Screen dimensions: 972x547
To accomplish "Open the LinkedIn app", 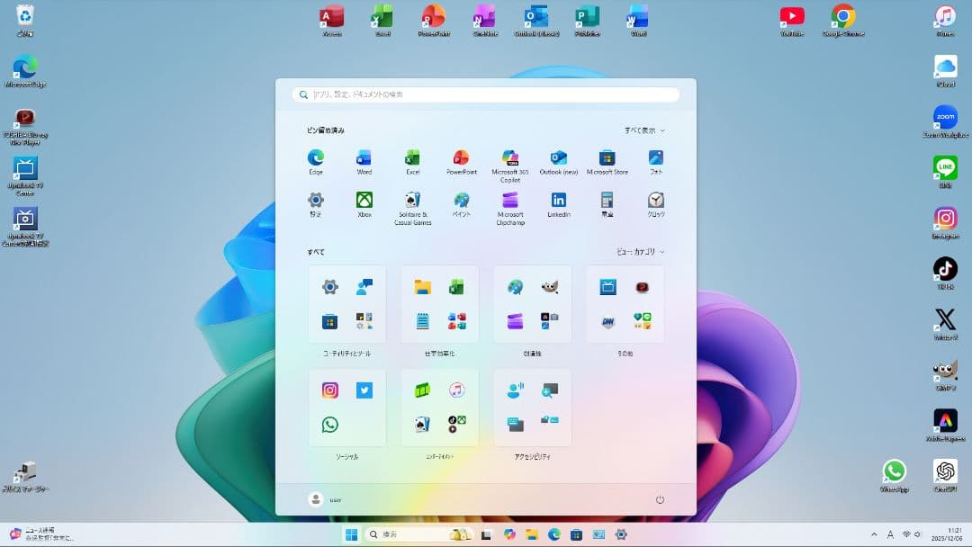I will (558, 202).
